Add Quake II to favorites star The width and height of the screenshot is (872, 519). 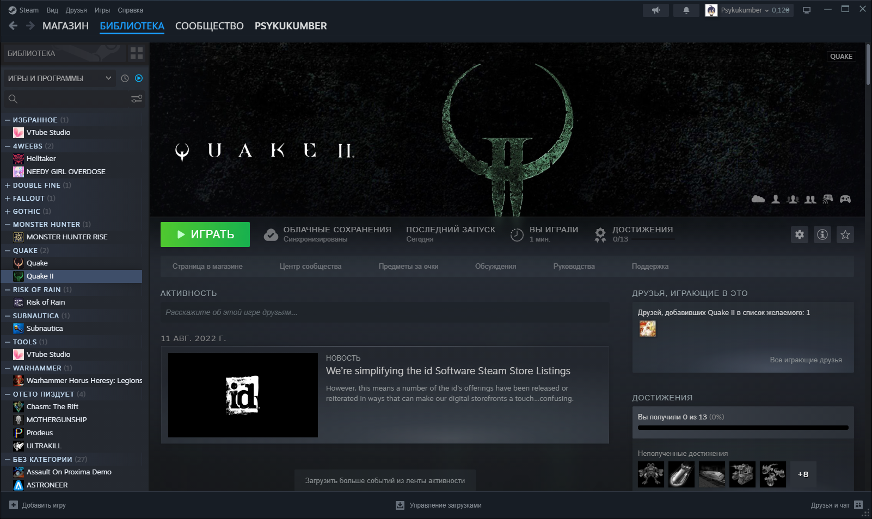[x=845, y=234]
